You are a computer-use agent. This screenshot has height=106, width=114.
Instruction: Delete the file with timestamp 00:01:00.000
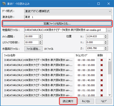click(x=101, y=90)
